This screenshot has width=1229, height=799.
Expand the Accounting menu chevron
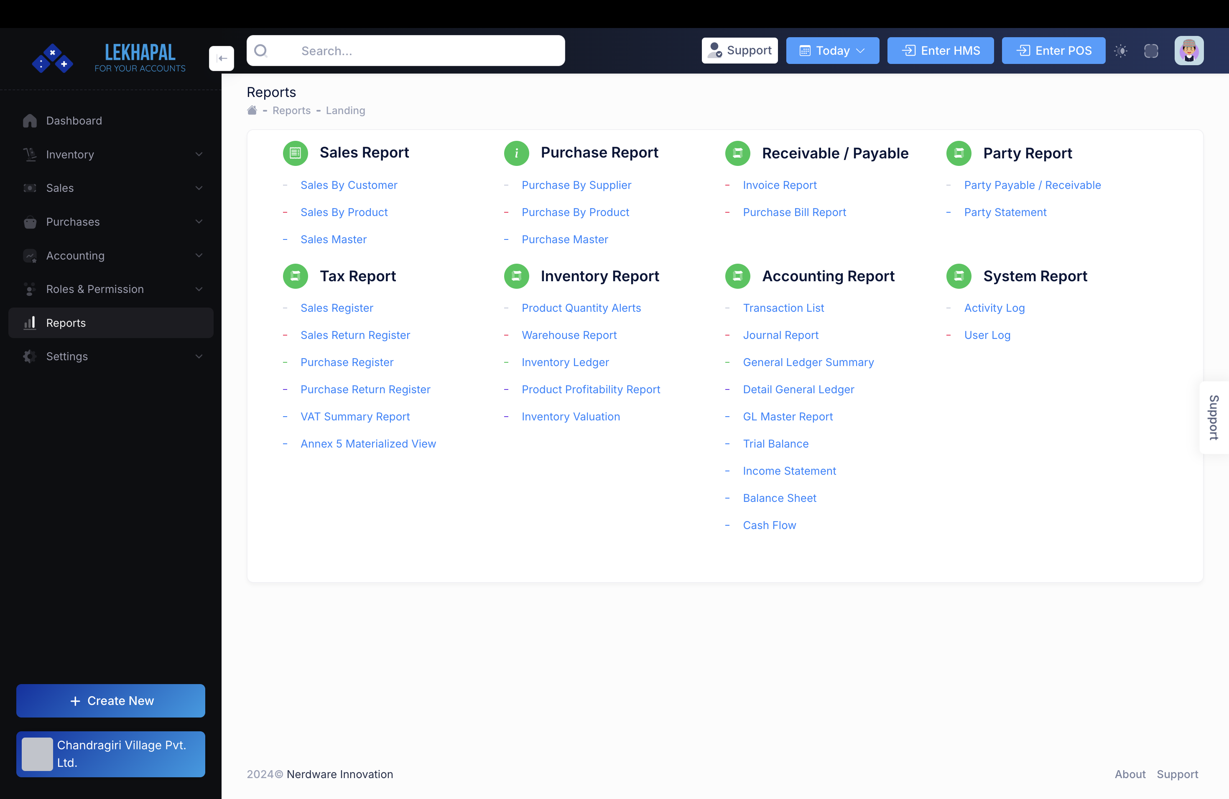[199, 255]
